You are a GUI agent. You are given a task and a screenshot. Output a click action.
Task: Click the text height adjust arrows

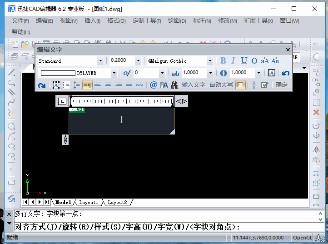65,139
